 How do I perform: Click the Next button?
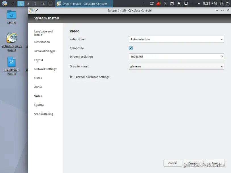tap(215, 163)
